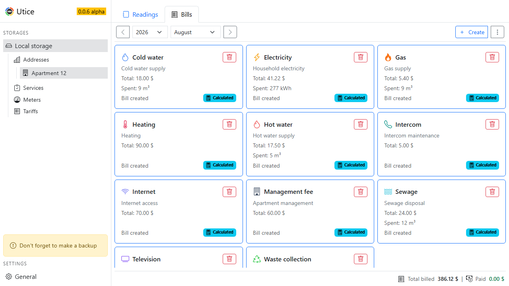Delete the Gas bill
The image size is (509, 286).
[492, 57]
